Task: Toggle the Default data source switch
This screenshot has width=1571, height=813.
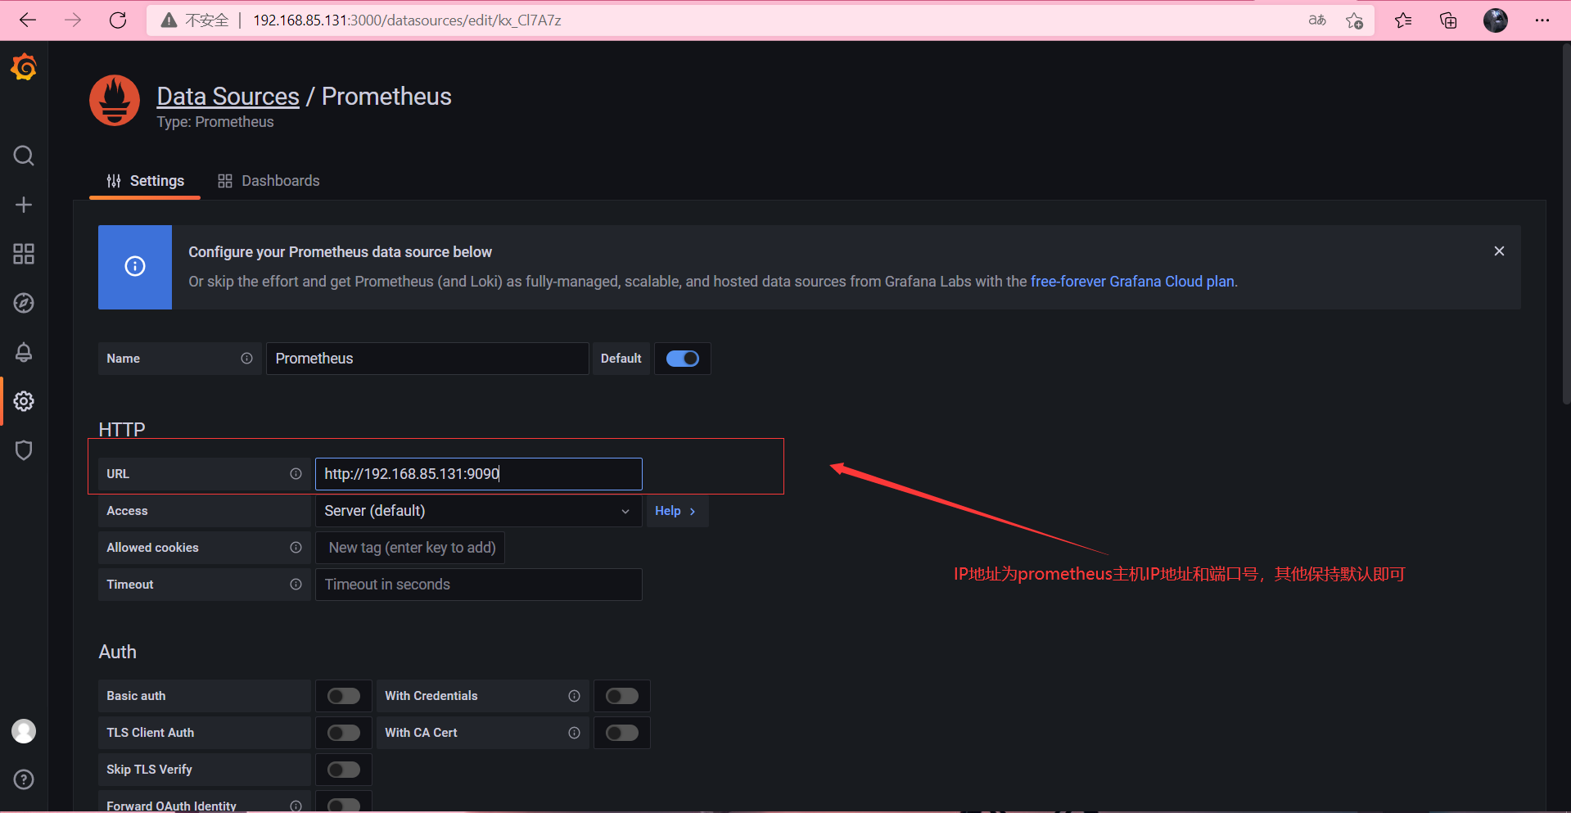Action: 682,359
